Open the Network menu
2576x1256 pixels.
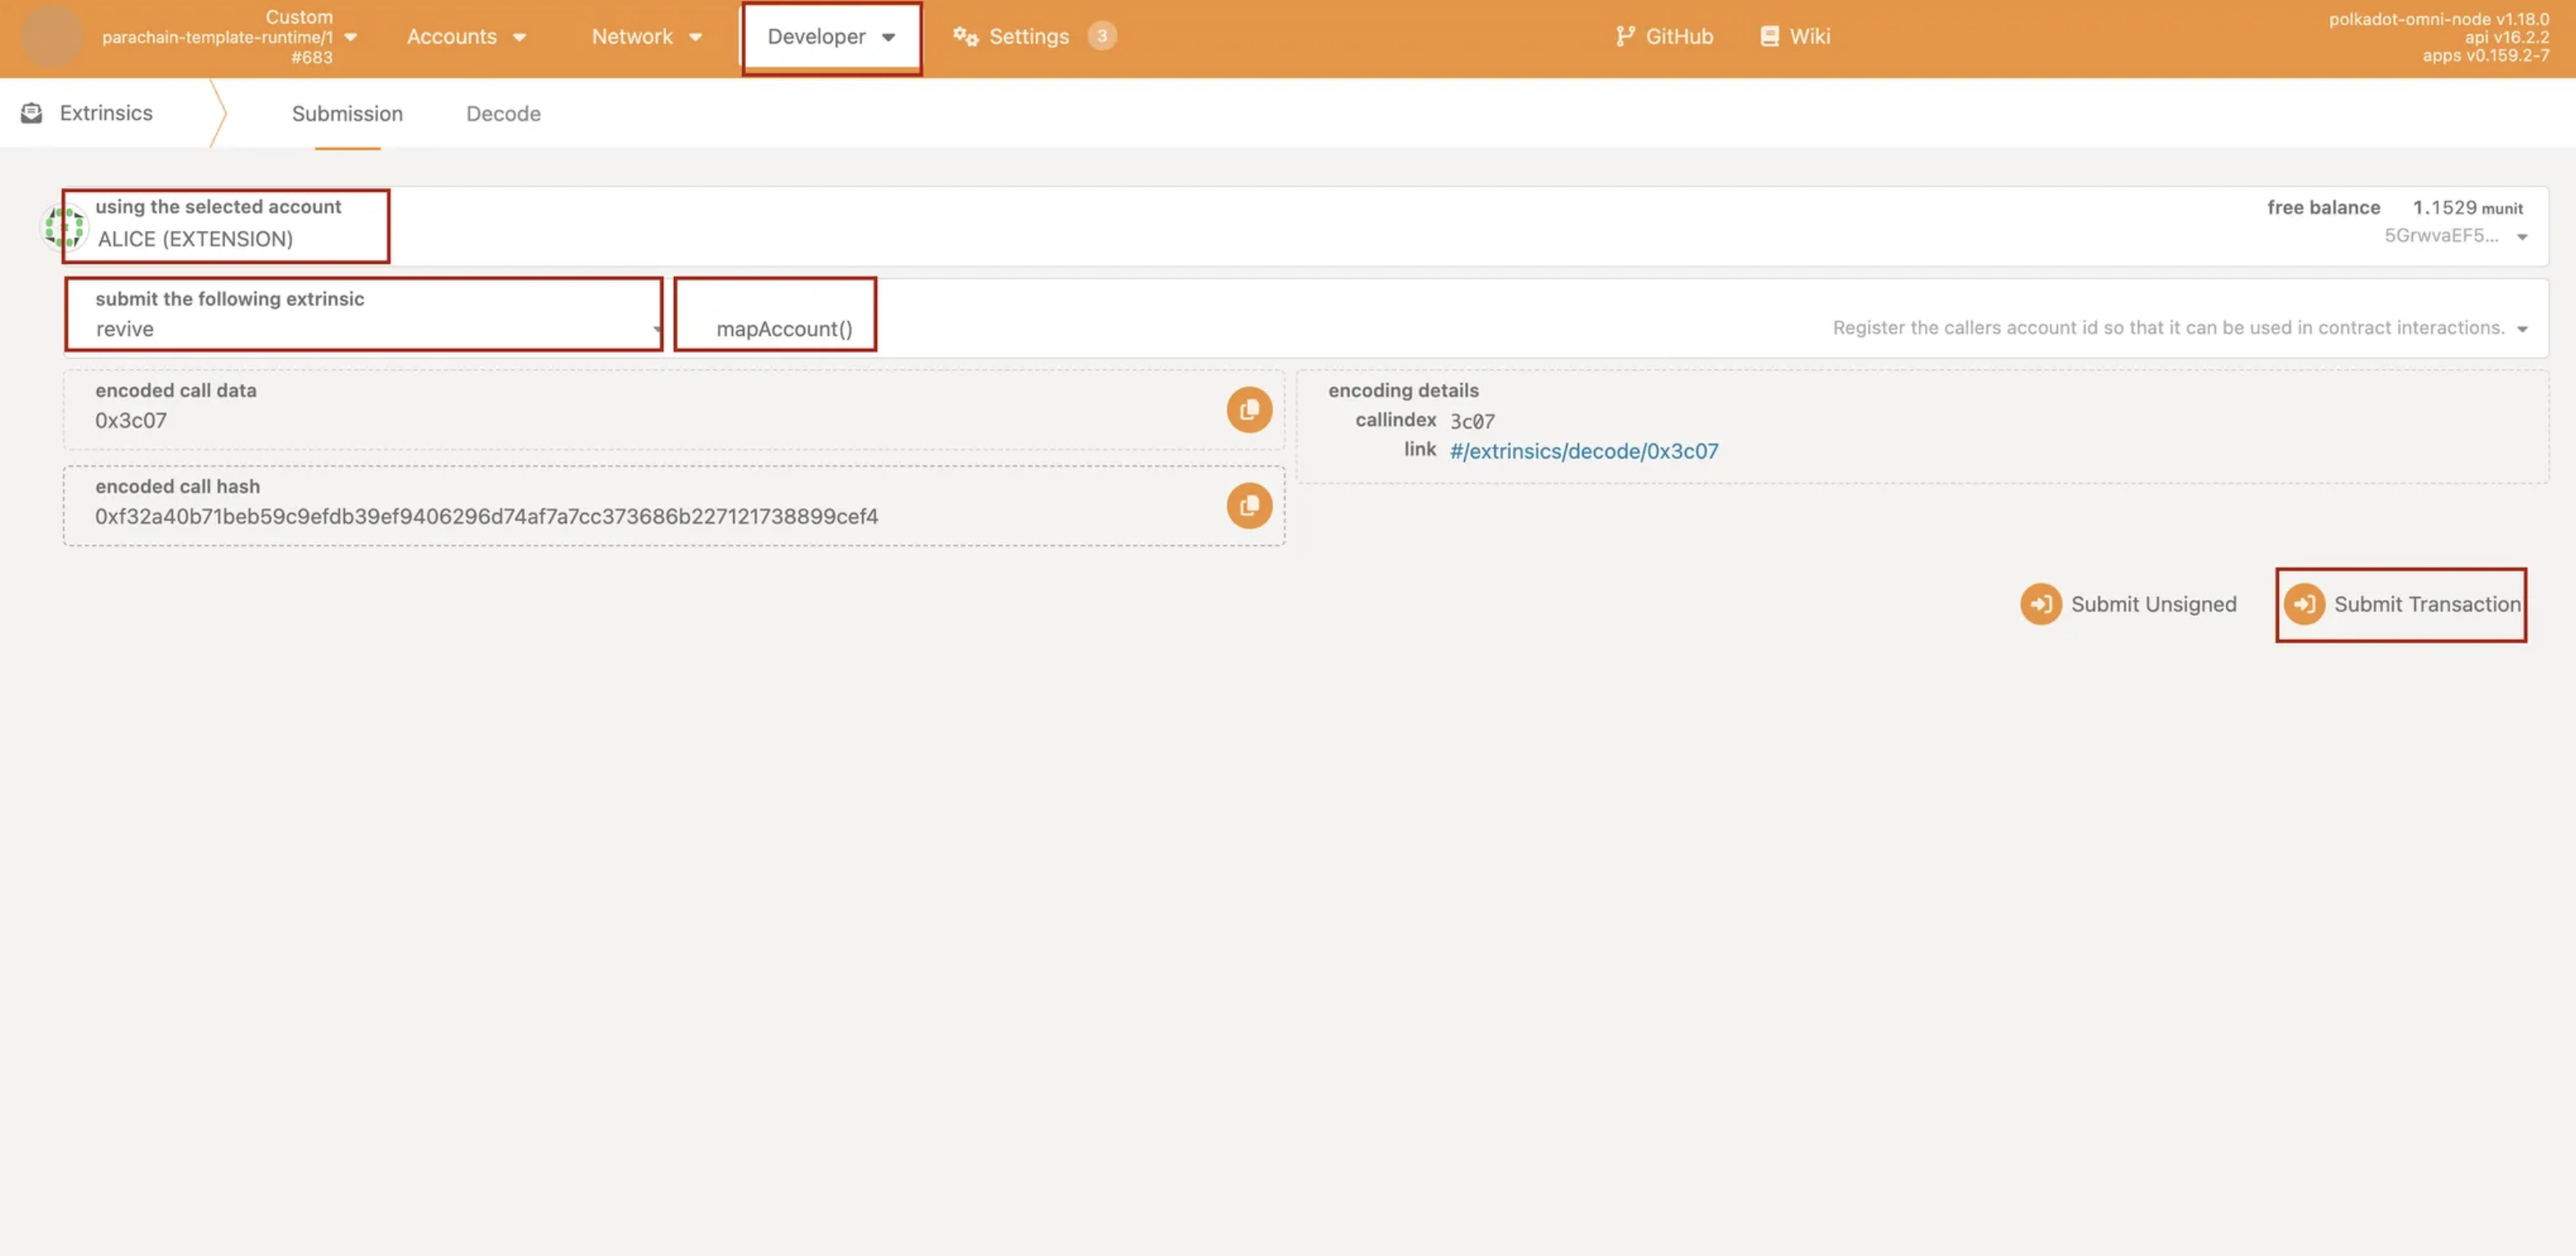[647, 37]
